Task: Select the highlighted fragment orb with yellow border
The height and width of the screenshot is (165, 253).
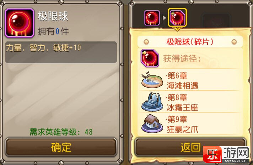Action: point(177,18)
